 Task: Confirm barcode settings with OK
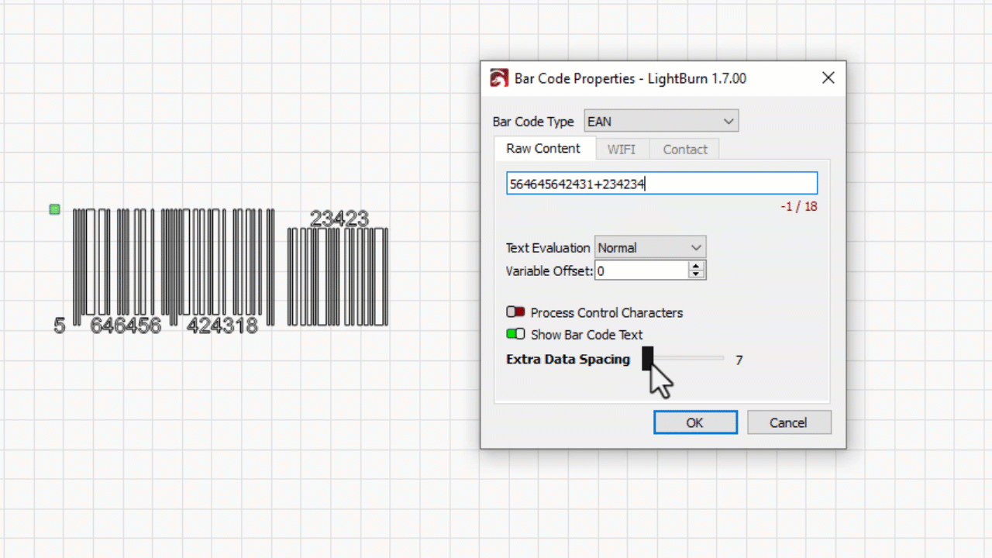click(694, 422)
